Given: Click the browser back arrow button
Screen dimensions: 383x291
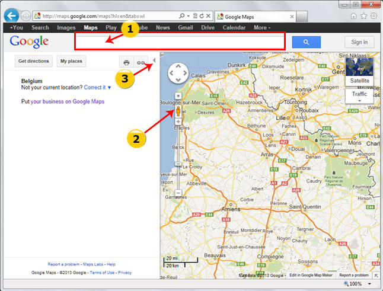Looking at the screenshot, I should click(11, 16).
